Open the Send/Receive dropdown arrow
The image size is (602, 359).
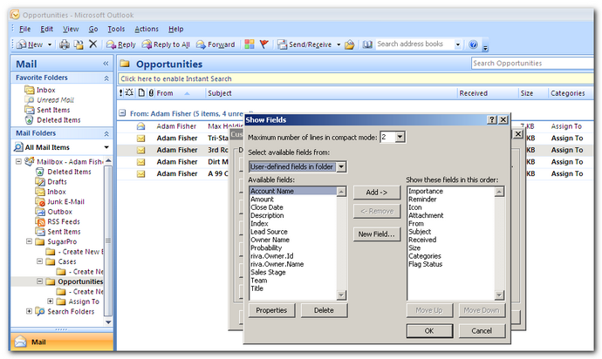[x=339, y=44]
